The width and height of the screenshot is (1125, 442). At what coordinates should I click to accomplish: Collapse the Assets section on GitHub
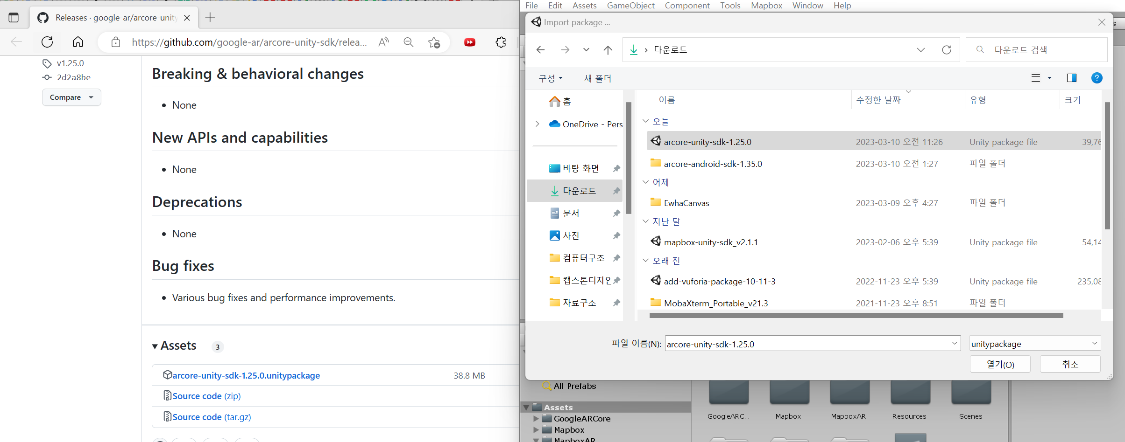tap(174, 345)
